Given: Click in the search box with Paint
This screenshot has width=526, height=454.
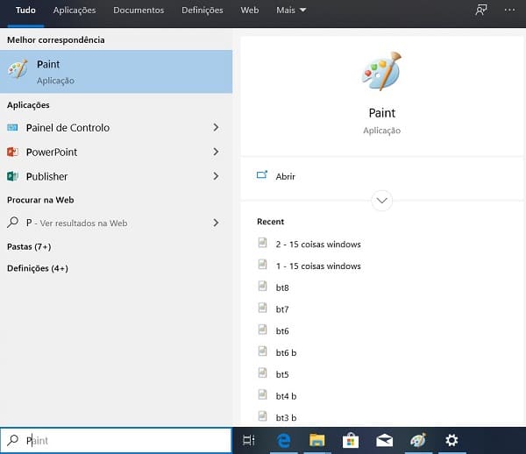Looking at the screenshot, I should pos(116,440).
